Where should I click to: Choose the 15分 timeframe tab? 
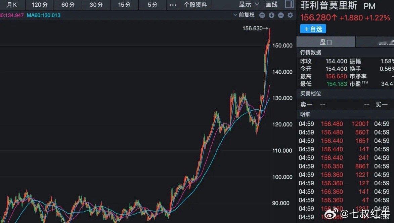tap(124, 5)
